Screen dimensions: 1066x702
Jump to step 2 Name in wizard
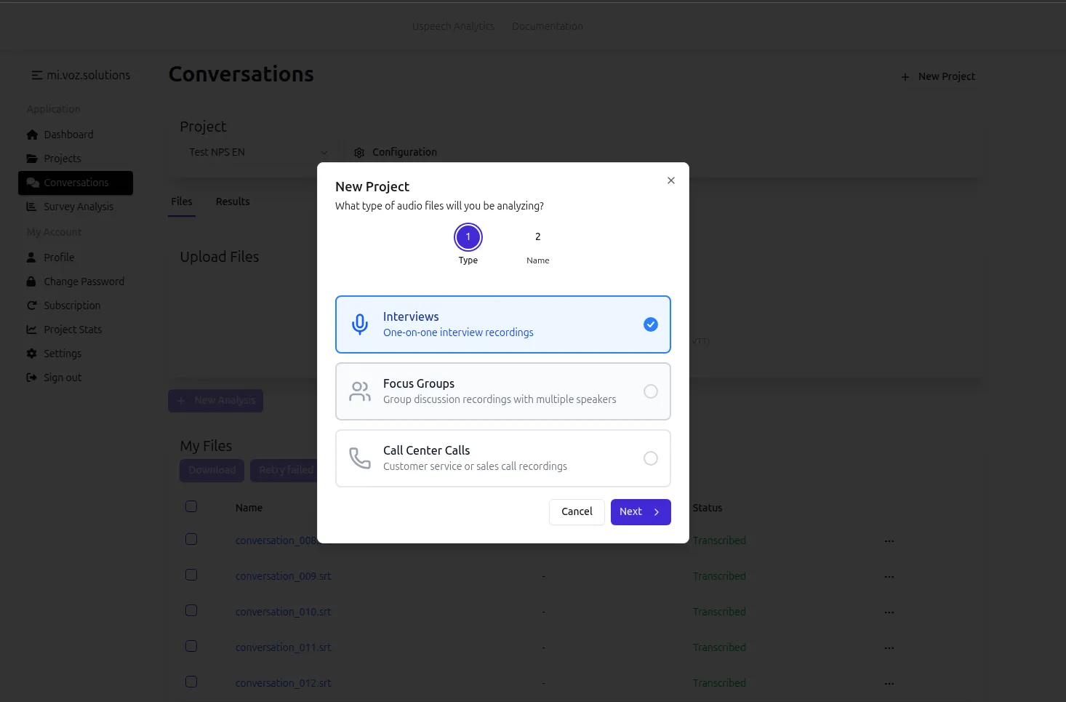pos(537,237)
